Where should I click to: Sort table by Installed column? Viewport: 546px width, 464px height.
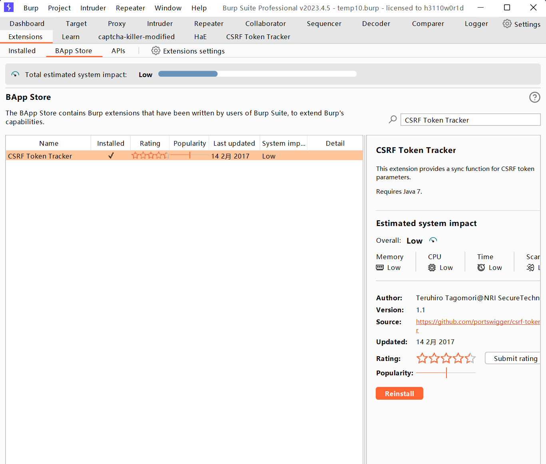[111, 143]
